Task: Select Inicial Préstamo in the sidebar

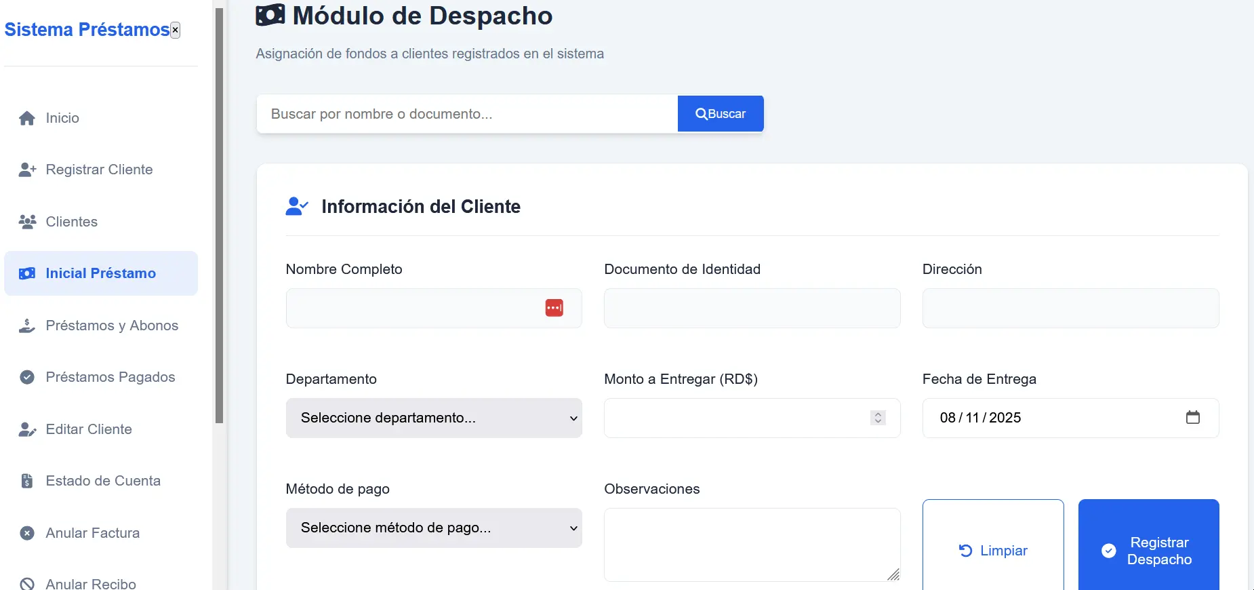Action: (101, 273)
